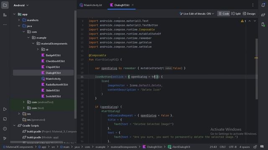This screenshot has width=268, height=150.
Task: Open the Notifications bell icon
Action: point(263,5)
